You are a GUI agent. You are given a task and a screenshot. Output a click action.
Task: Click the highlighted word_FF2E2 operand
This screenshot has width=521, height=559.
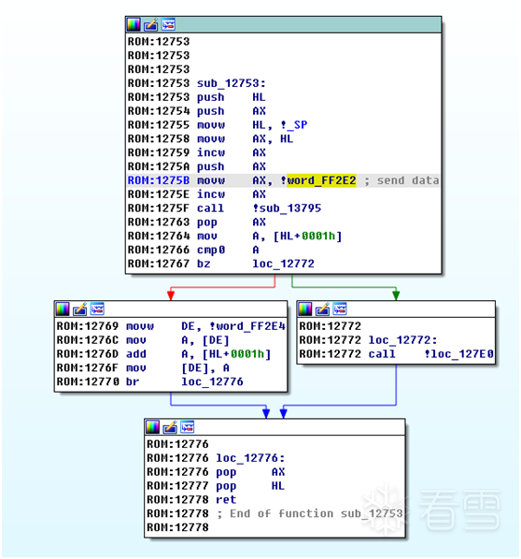[x=321, y=180]
